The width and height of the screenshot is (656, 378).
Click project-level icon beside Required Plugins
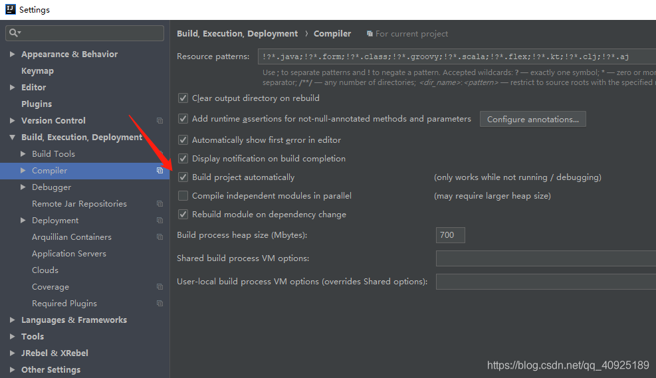point(160,303)
